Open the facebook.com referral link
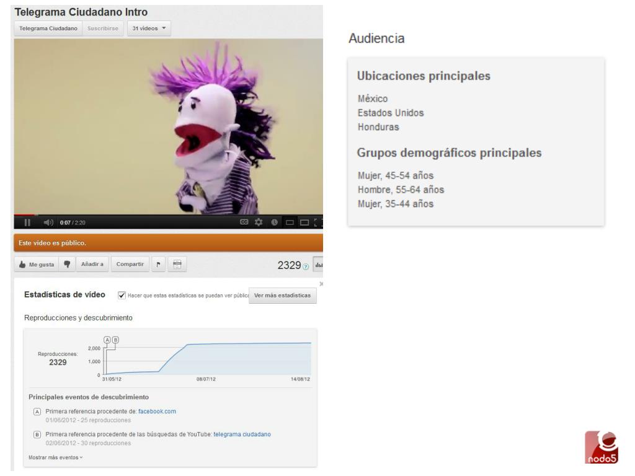Image resolution: width=635 pixels, height=476 pixels. point(157,412)
